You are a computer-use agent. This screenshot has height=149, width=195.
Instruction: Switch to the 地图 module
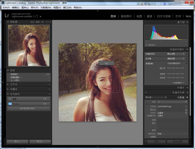click(139, 16)
